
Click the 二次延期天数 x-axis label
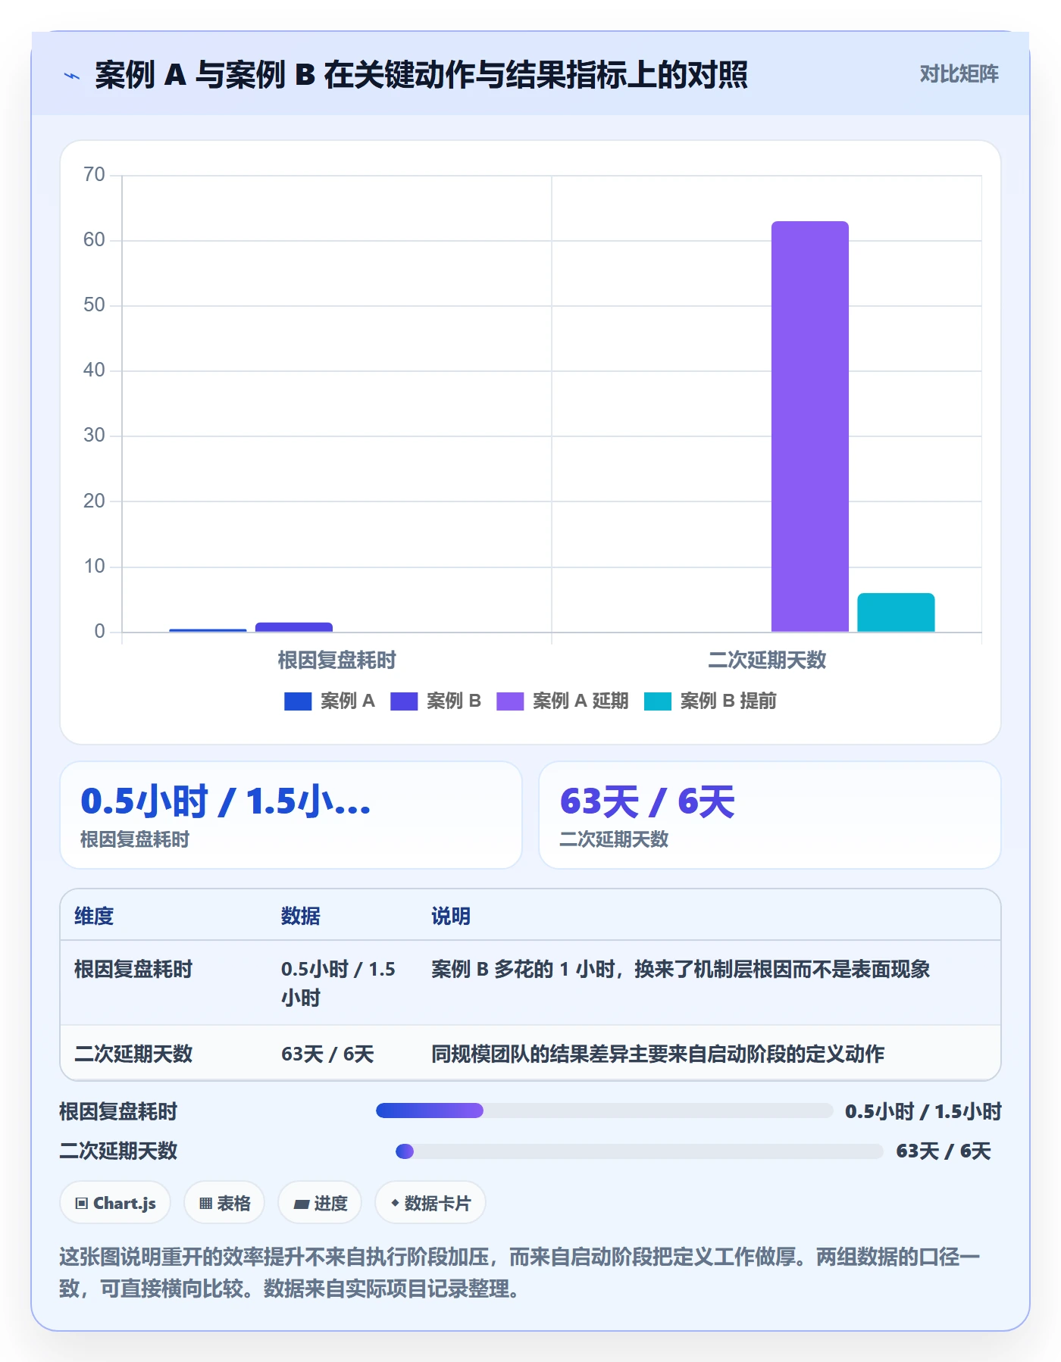(767, 660)
